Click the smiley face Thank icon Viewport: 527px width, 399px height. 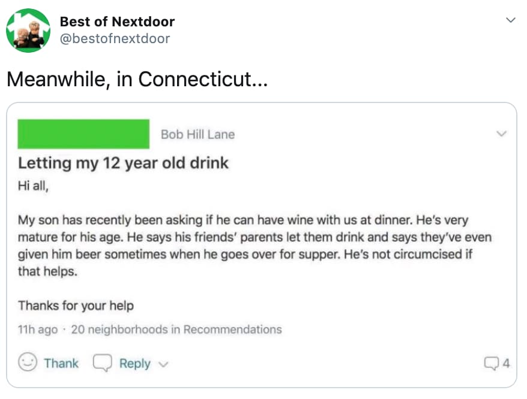27,363
